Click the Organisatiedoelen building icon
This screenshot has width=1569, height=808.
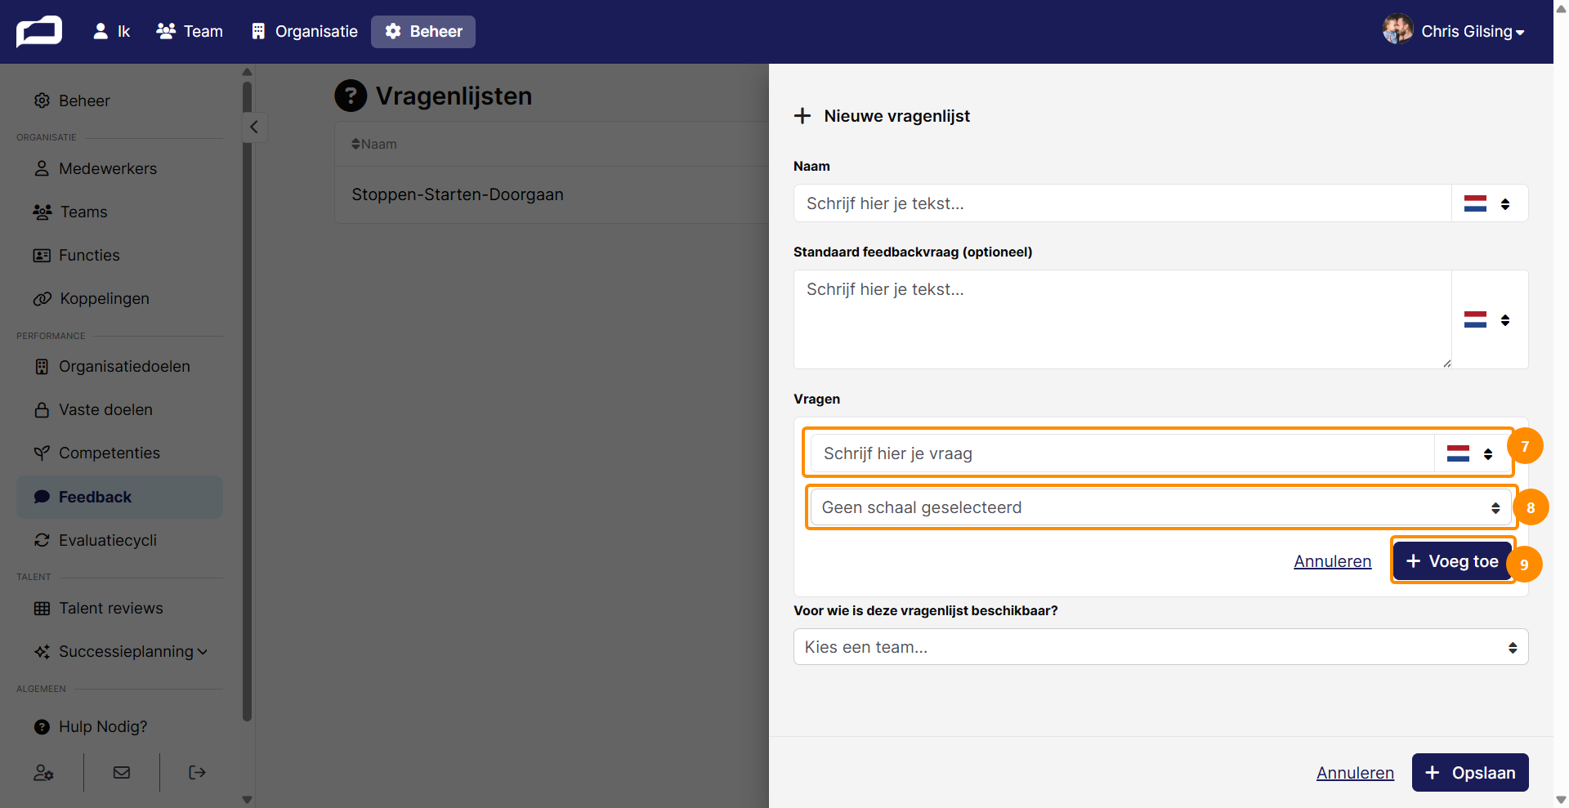click(42, 366)
